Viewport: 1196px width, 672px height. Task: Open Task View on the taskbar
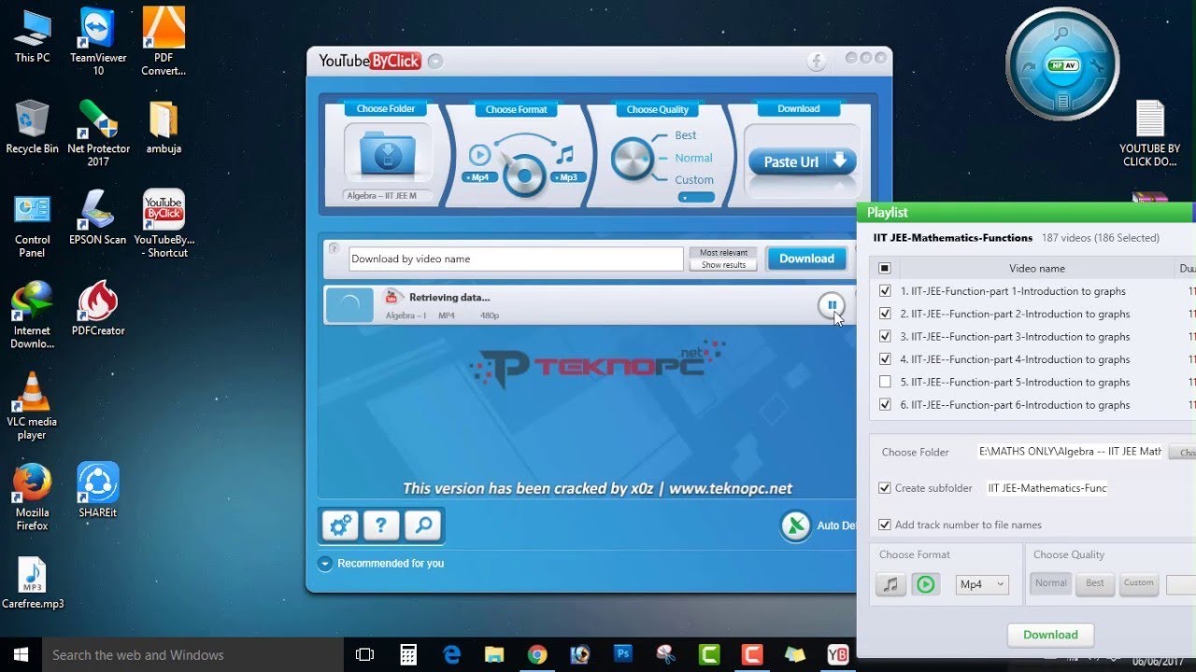(365, 655)
